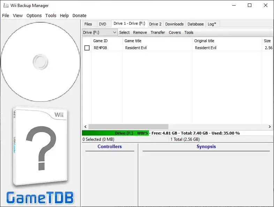Open the drive toolbar Tools menu
This screenshot has width=274, height=207.
pyautogui.click(x=189, y=32)
